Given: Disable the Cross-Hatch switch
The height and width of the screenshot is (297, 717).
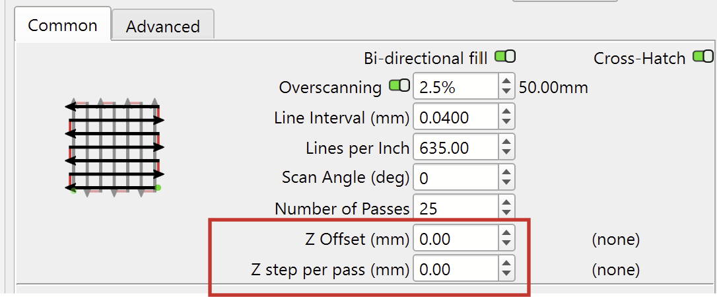Looking at the screenshot, I should [x=703, y=57].
